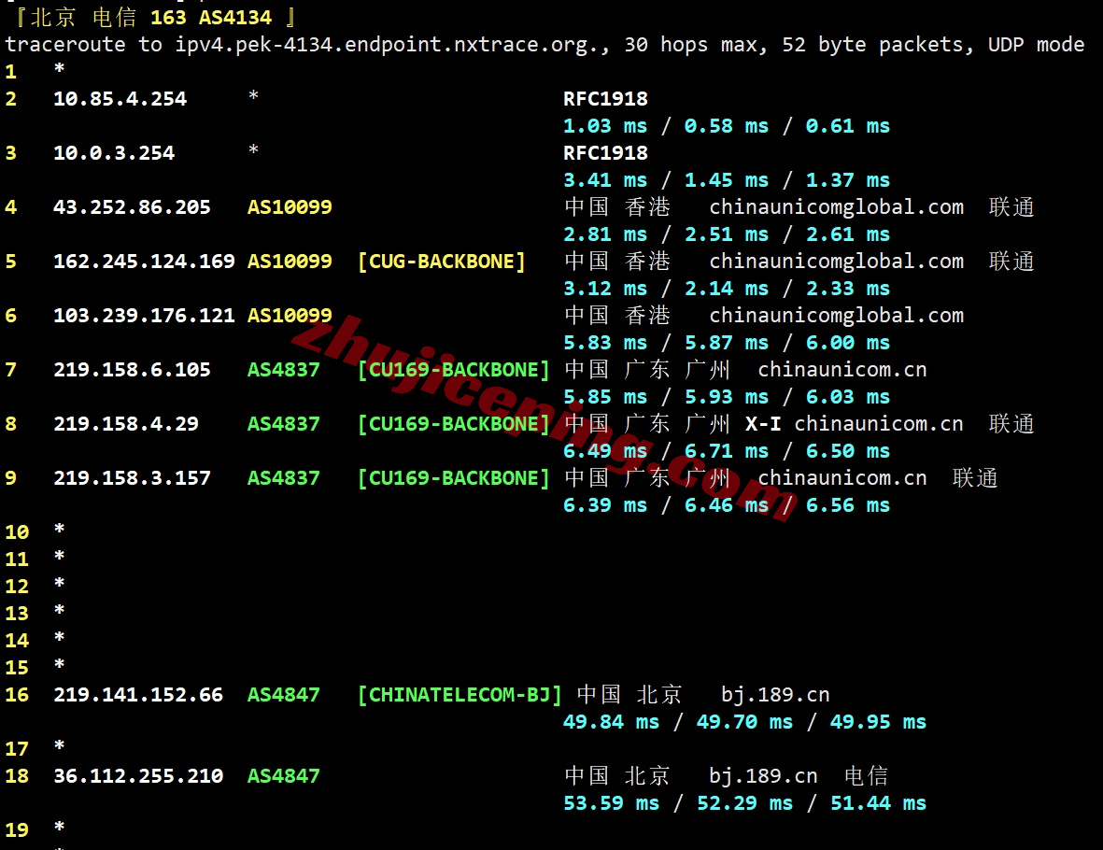Select the CUG-BACKBONE tag on hop 5
The image size is (1103, 850).
tap(441, 262)
